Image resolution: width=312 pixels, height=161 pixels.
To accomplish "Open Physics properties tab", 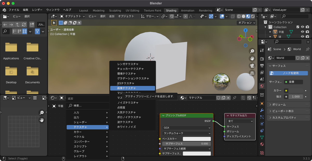I will click(262, 124).
